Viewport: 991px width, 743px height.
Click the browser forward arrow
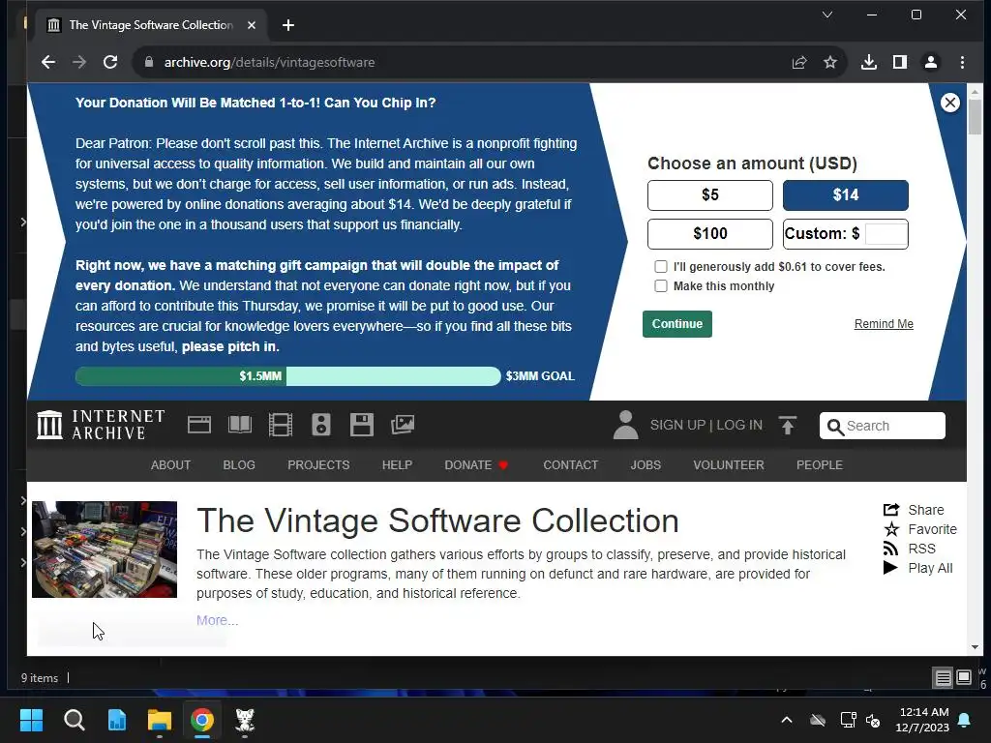click(x=79, y=62)
